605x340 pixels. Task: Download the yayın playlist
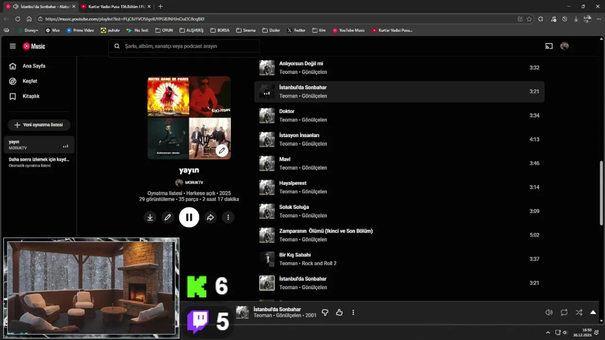(150, 217)
